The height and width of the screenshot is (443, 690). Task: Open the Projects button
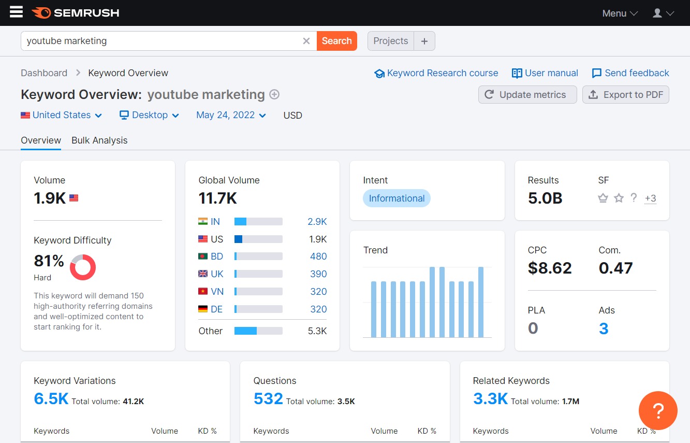(x=391, y=41)
